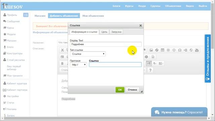Click the 100kursov logo
Image resolution: width=215 pixels, height=121 pixels.
(x=12, y=6)
